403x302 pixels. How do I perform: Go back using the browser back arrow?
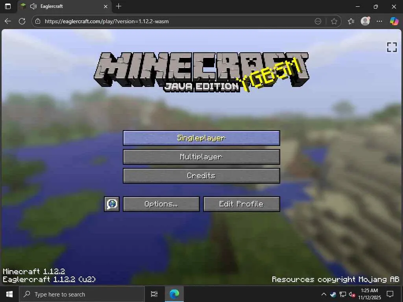[x=8, y=21]
